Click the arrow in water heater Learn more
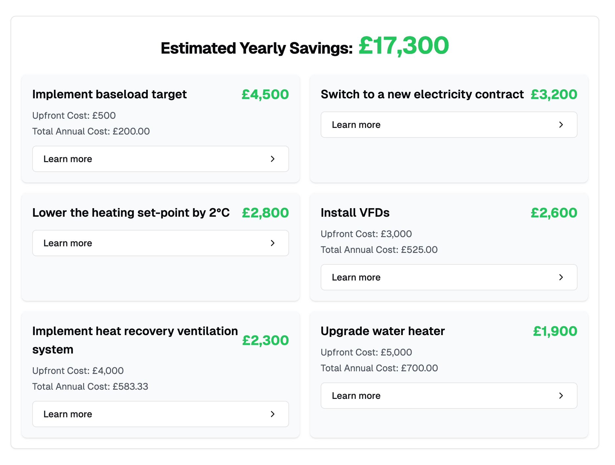This screenshot has height=465, width=615. tap(561, 396)
